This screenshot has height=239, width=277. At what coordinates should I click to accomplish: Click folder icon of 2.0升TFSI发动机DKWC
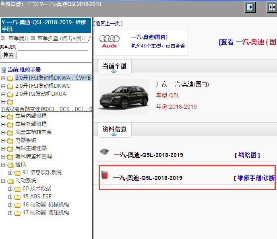coord(10,87)
